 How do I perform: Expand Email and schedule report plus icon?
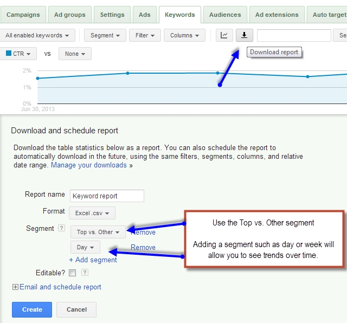15,287
